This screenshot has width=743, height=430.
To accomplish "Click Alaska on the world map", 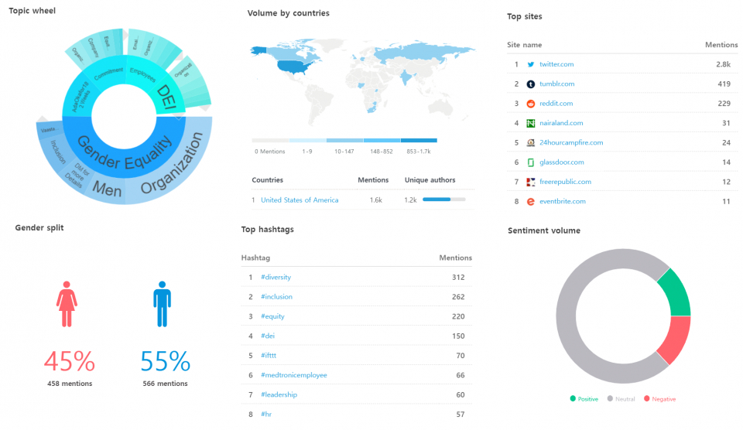I will (x=259, y=50).
